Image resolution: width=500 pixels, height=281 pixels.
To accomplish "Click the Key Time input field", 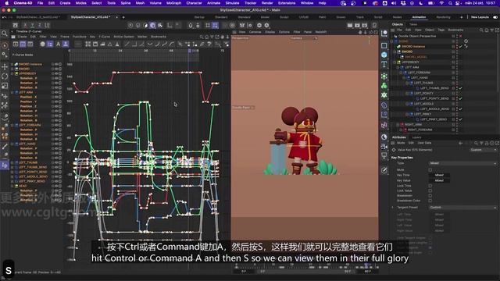I will click(439, 175).
